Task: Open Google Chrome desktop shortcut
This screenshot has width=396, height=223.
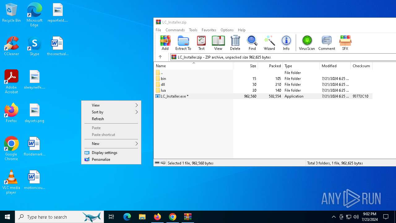Action: [11, 149]
